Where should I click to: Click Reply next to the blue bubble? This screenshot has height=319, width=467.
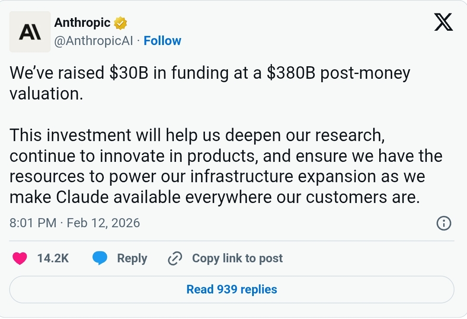point(133,258)
